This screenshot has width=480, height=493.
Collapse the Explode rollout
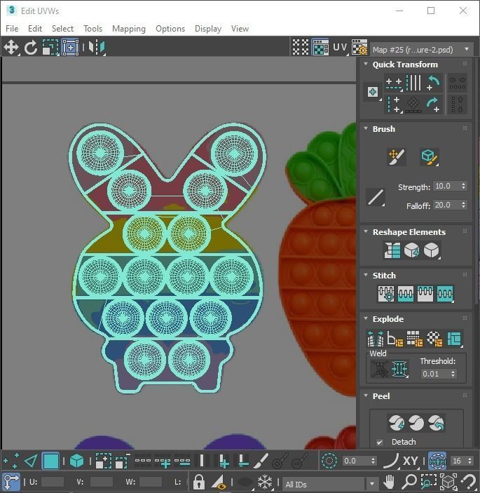tap(366, 318)
